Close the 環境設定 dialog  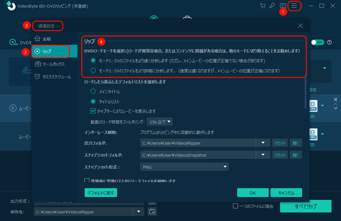point(300,26)
